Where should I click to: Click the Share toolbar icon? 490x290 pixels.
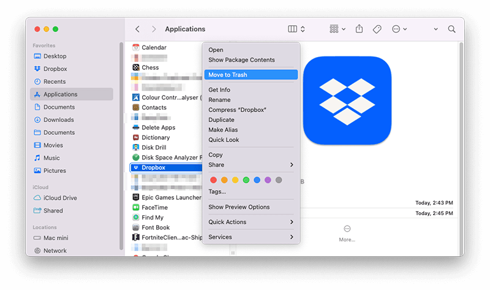point(359,29)
